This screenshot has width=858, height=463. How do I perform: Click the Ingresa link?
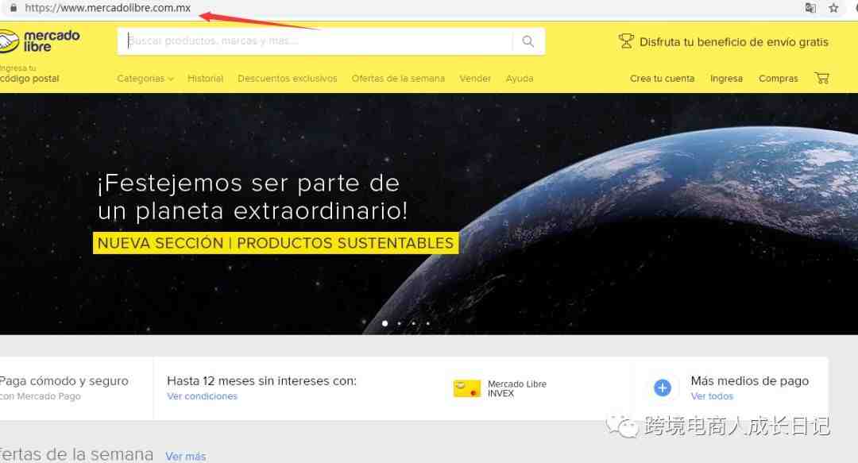click(x=726, y=79)
